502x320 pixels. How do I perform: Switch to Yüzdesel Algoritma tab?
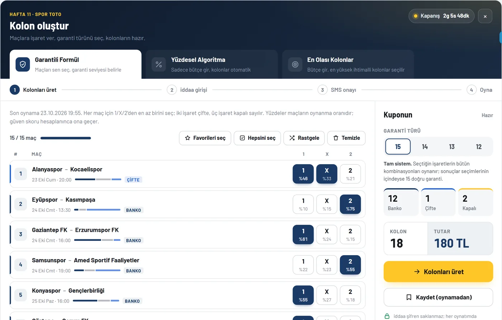212,65
